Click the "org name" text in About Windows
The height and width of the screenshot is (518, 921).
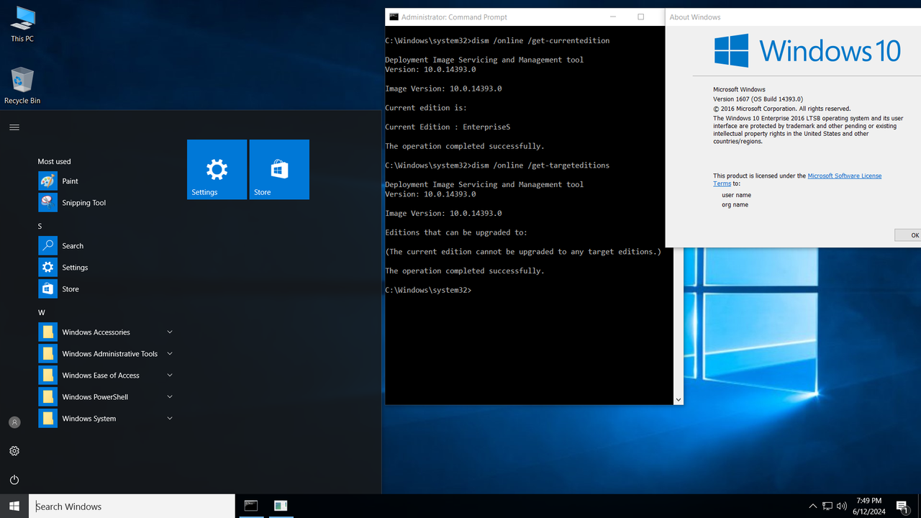click(735, 205)
